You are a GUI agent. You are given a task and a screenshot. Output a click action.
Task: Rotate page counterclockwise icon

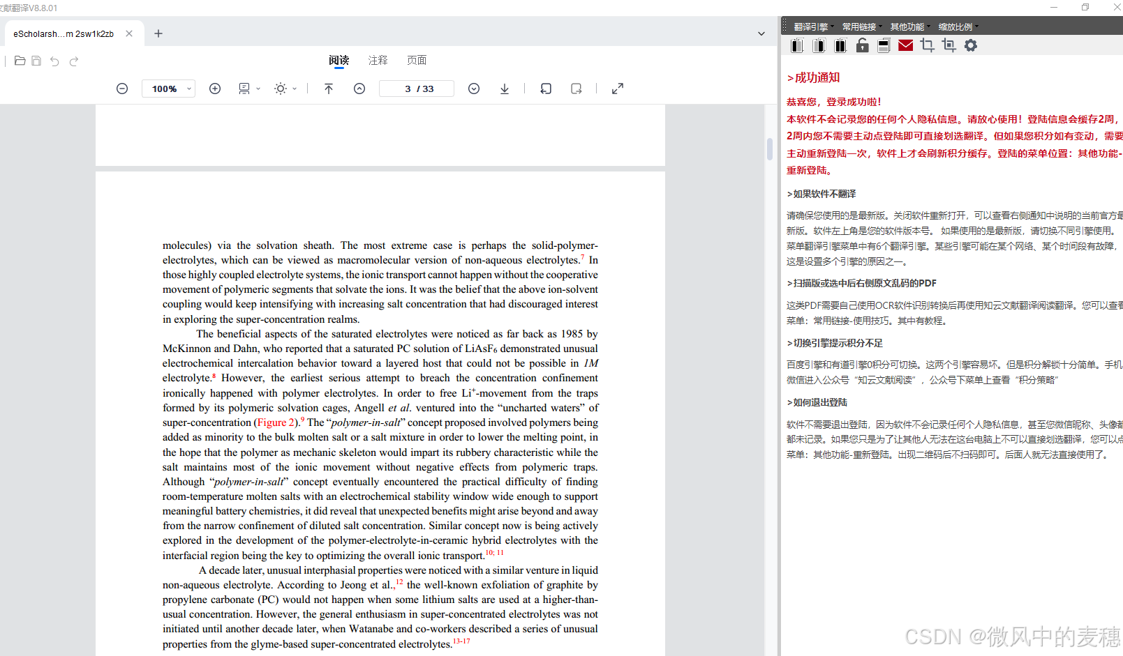click(x=546, y=89)
